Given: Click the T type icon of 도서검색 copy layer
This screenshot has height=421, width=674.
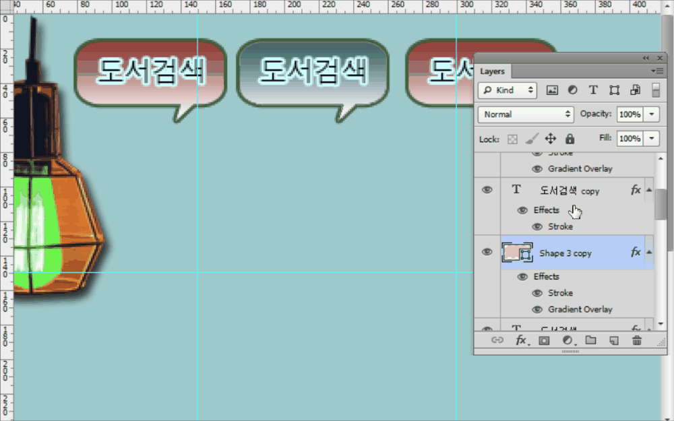Looking at the screenshot, I should [x=516, y=189].
